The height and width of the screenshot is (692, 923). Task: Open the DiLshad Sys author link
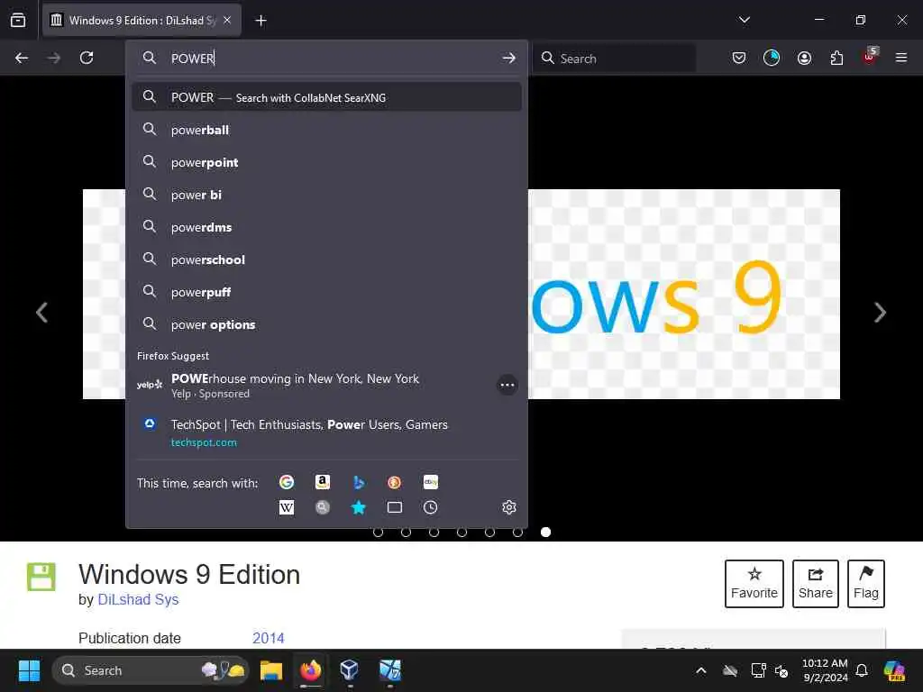pos(138,599)
